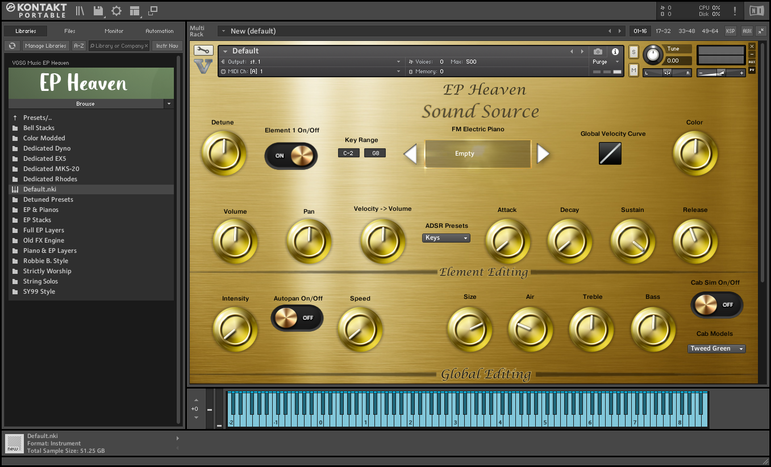
Task: Select rack page 01-16
Action: point(640,31)
